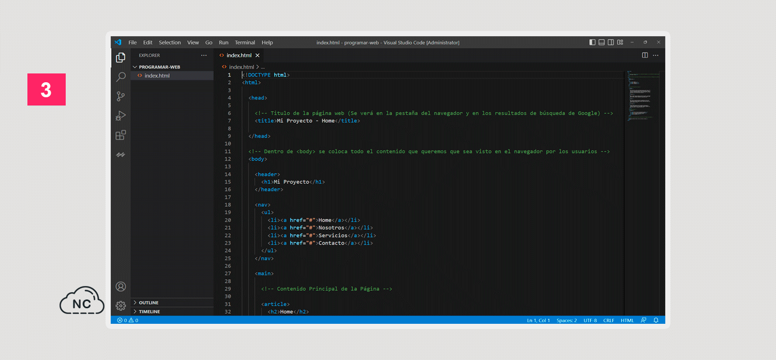Open the Manage gear icon
The width and height of the screenshot is (776, 360).
click(x=121, y=306)
